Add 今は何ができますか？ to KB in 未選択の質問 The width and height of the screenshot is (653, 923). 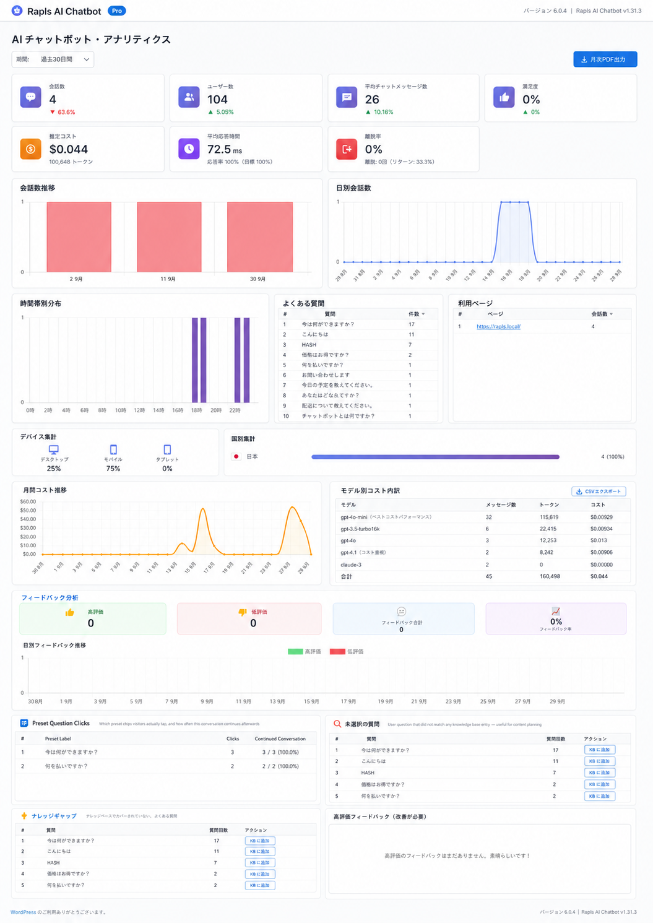tap(599, 750)
